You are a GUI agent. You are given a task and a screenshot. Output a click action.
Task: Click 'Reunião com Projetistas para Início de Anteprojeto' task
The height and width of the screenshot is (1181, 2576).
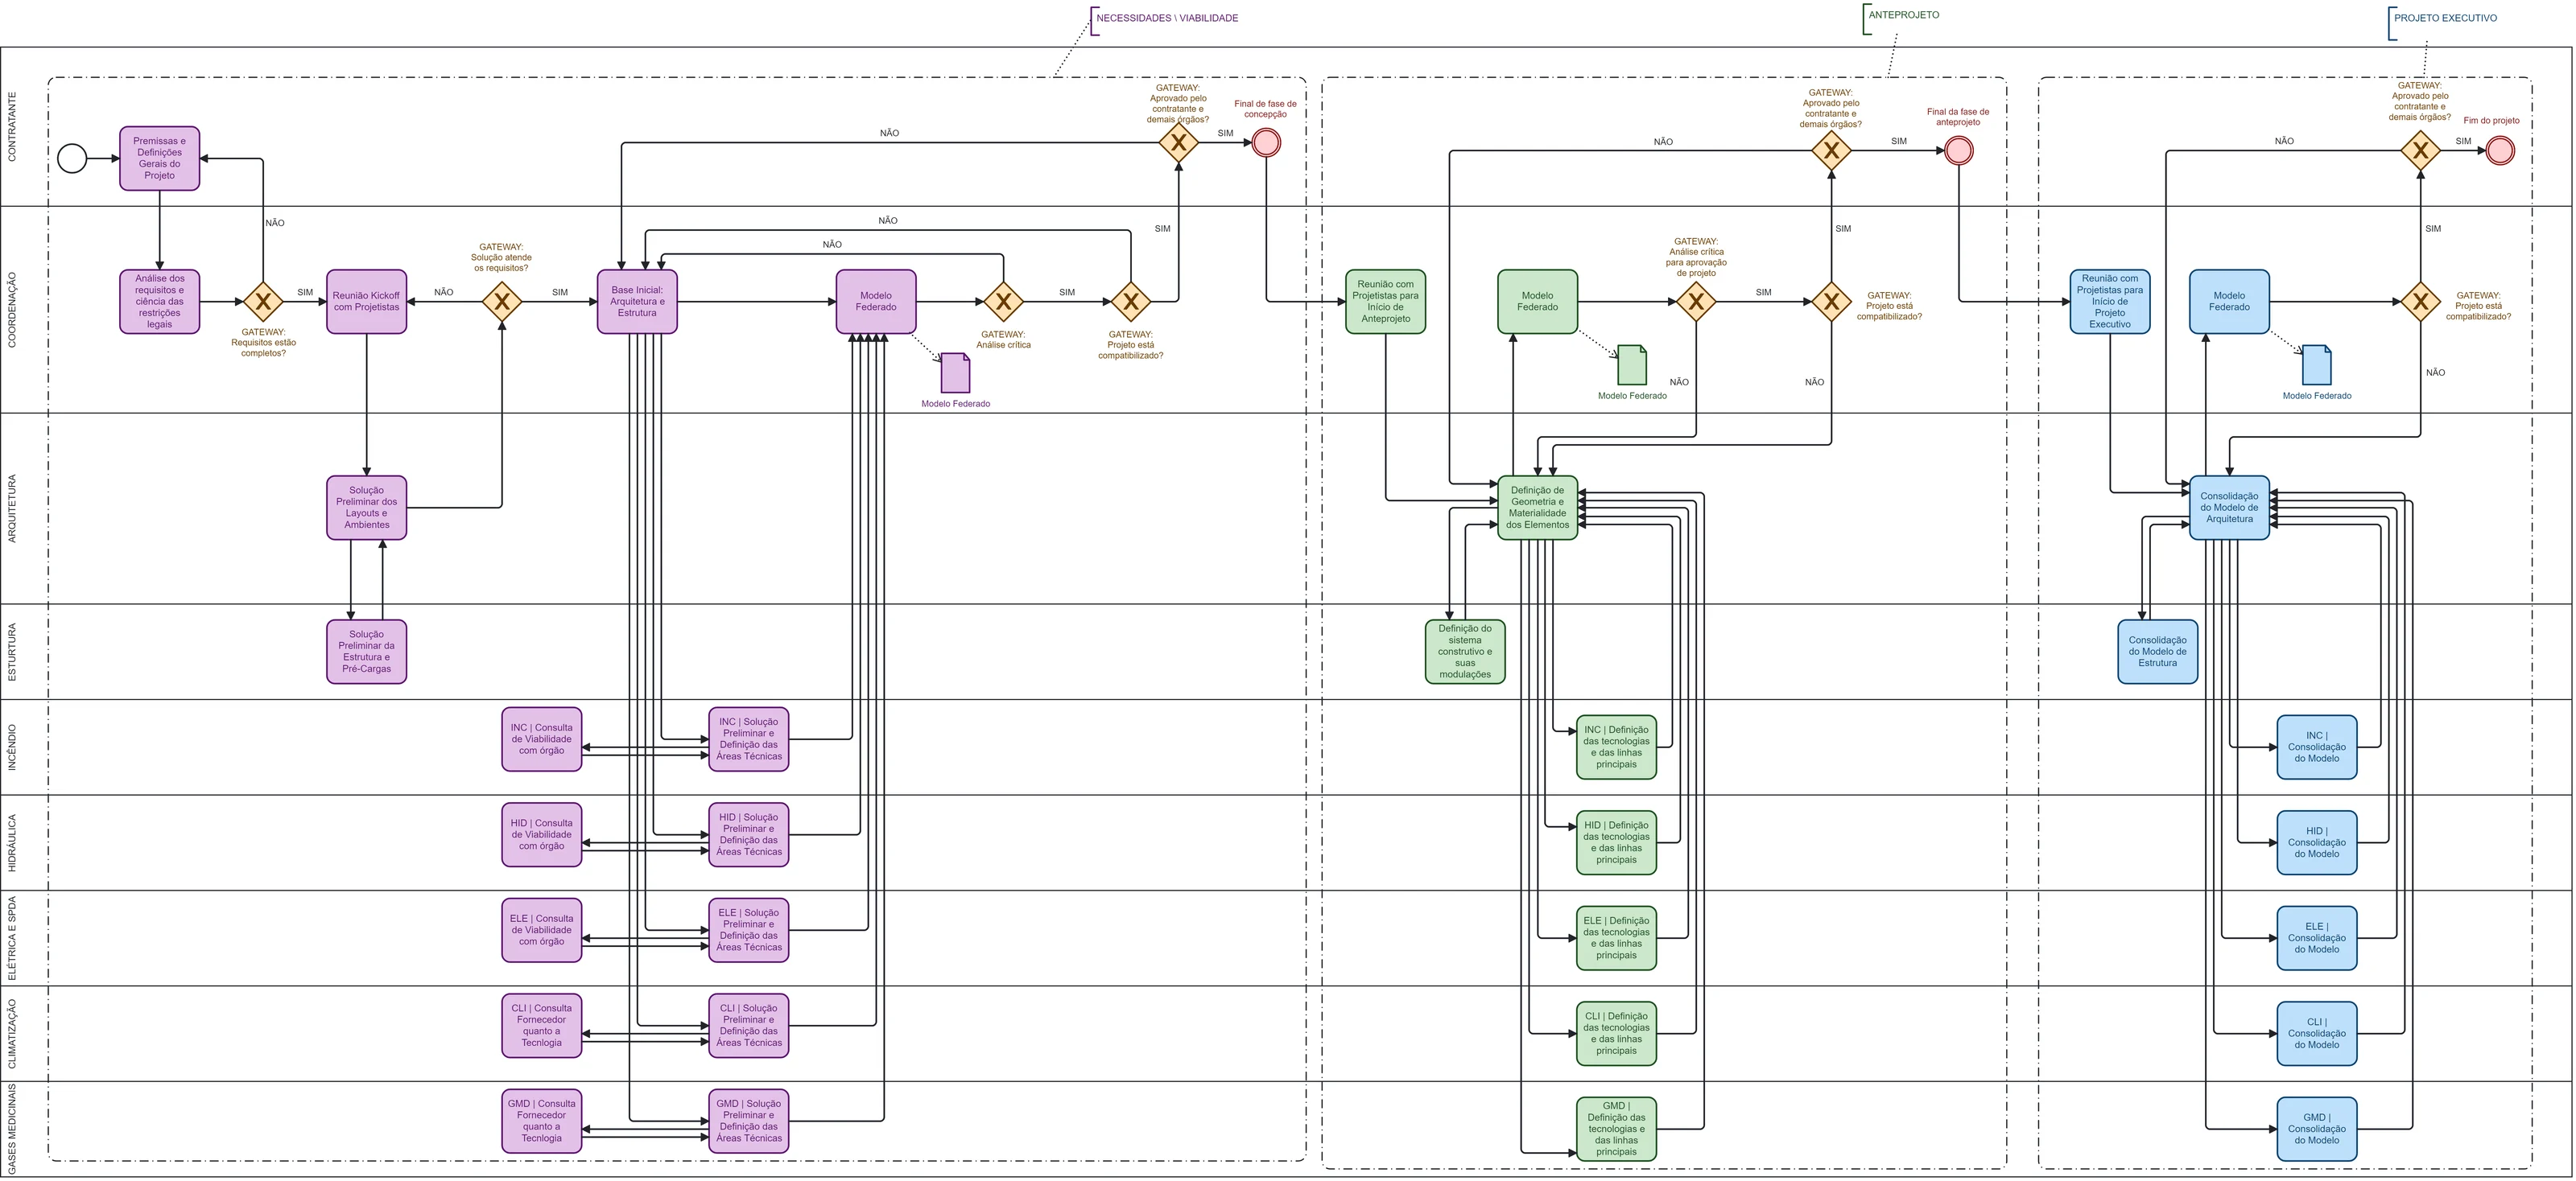coord(1386,302)
